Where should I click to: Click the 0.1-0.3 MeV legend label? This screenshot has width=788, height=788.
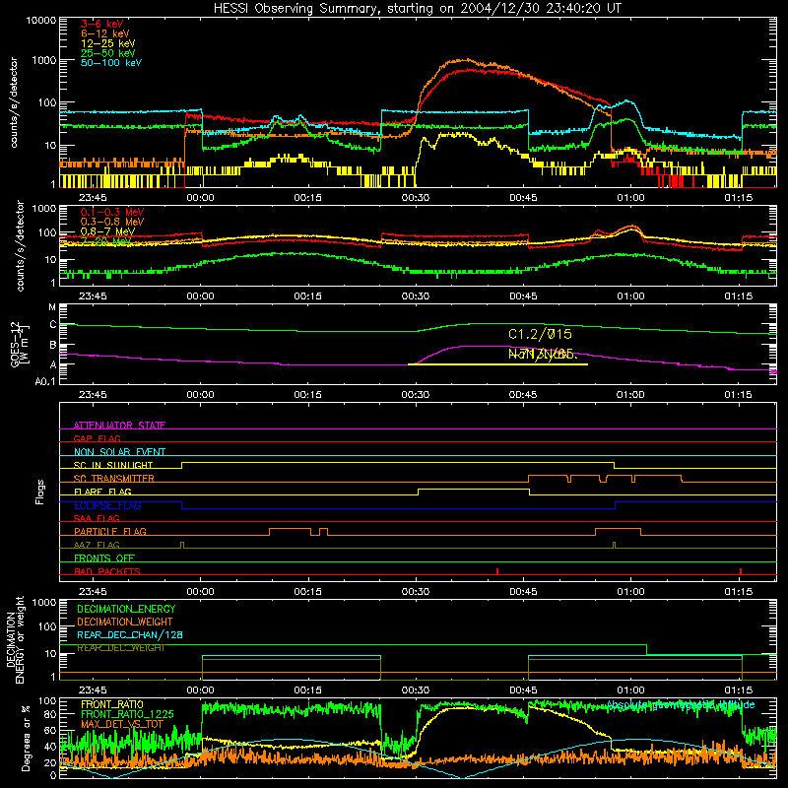112,212
